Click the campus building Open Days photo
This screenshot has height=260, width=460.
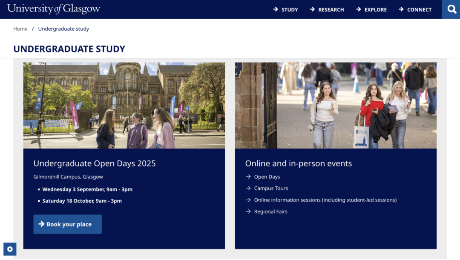[x=124, y=106]
